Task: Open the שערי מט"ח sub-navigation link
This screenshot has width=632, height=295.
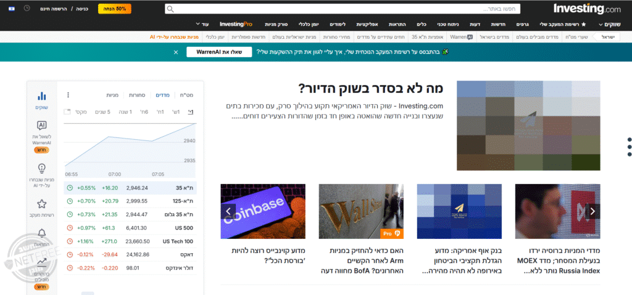Action: (x=577, y=37)
